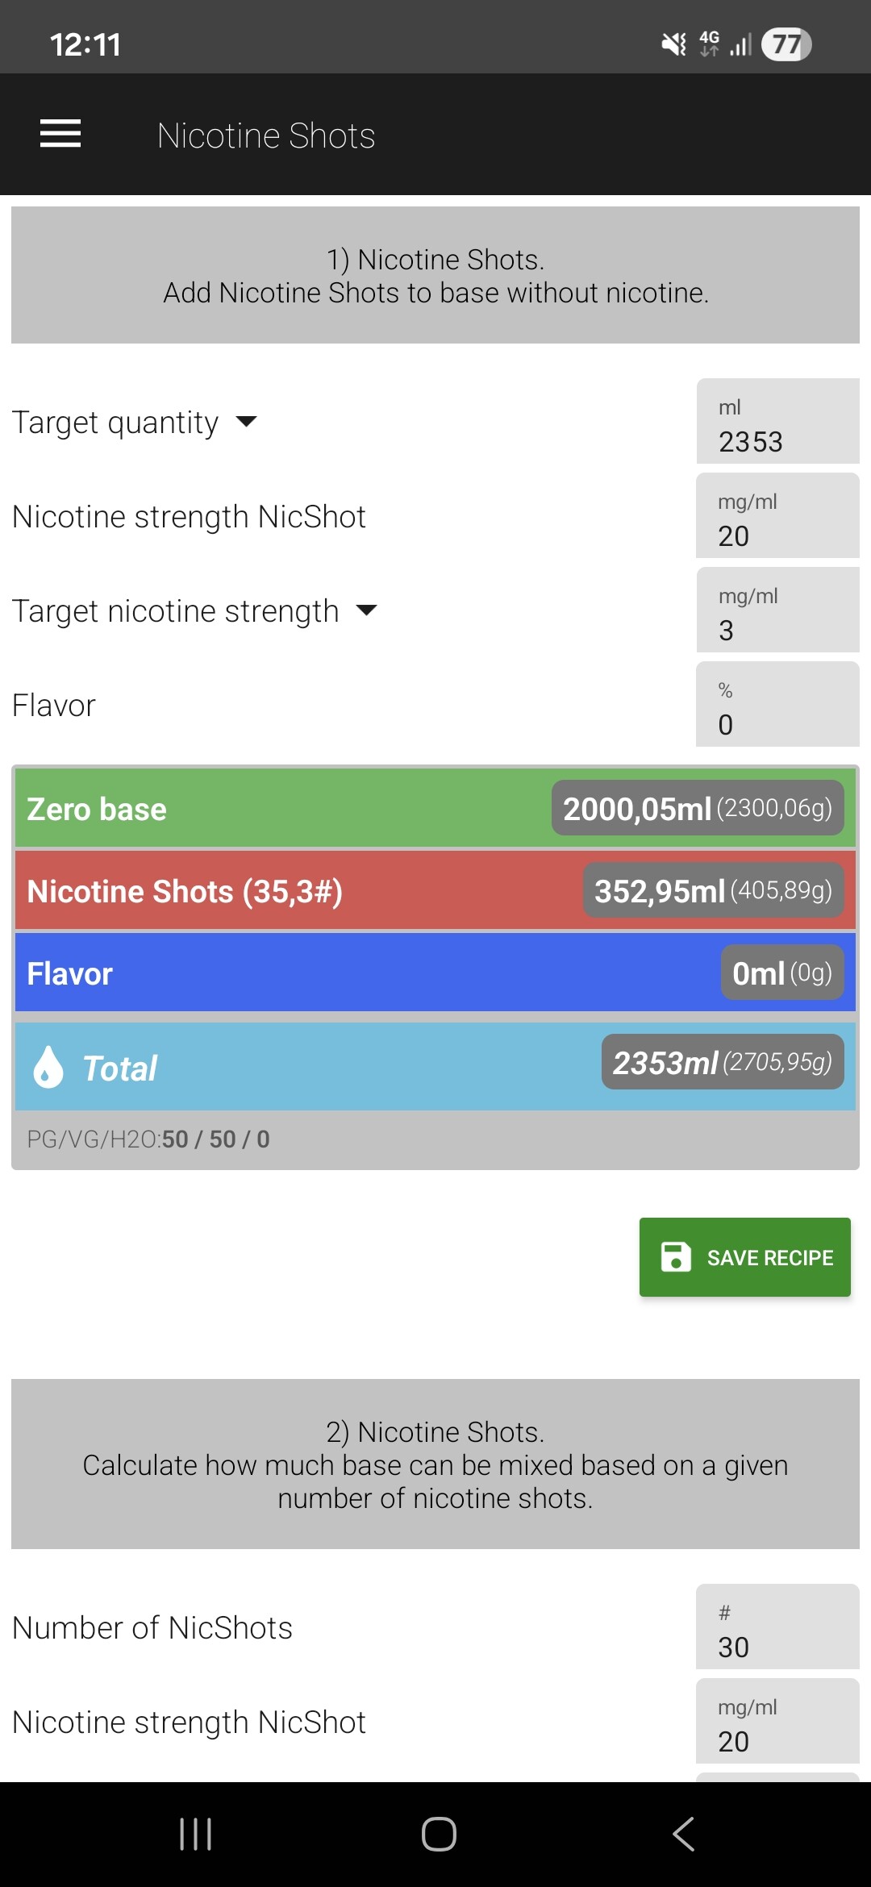Tap the green Zero base result row
871x1887 pixels.
(282, 808)
